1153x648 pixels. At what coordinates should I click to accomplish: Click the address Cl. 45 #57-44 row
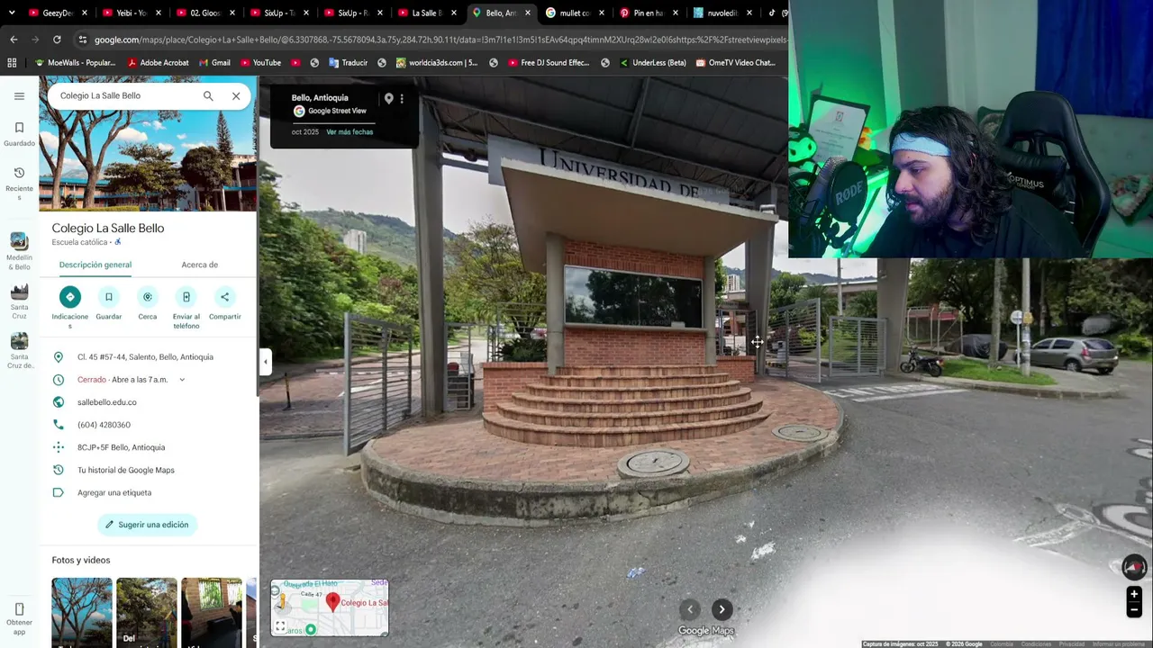[148, 357]
